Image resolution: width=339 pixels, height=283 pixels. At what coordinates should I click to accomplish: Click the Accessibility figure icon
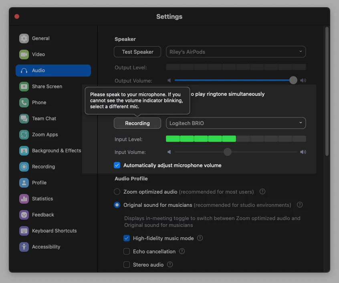tap(24, 247)
